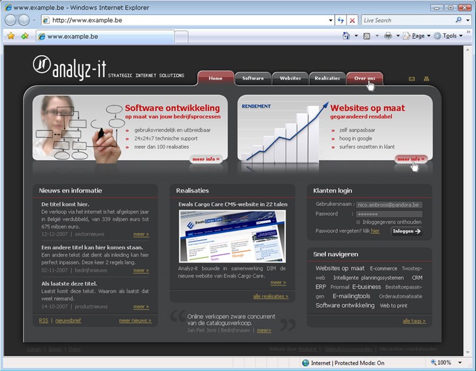Switch to the Software navigation tab
Screen dimensions: 476x371
[x=253, y=78]
